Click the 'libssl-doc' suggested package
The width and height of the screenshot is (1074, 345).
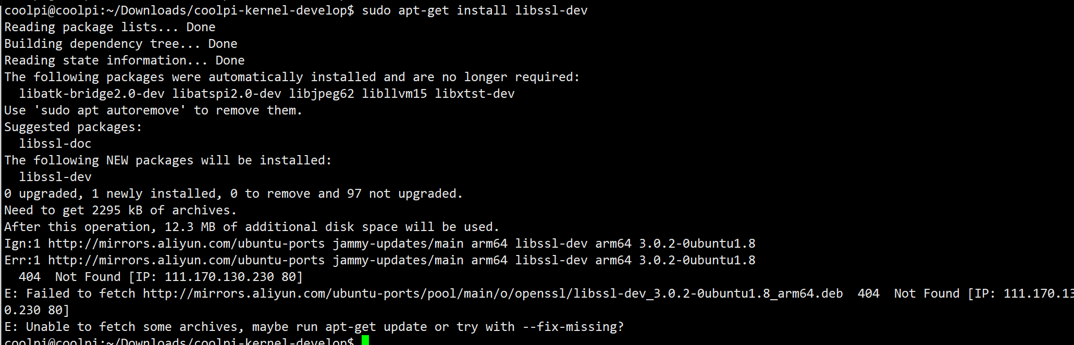coord(55,144)
